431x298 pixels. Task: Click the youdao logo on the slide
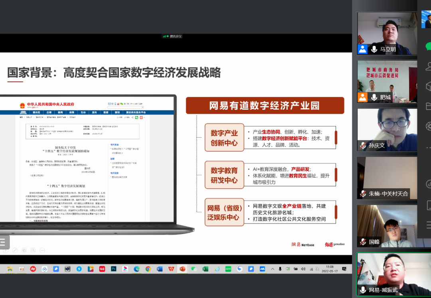[x=334, y=244]
